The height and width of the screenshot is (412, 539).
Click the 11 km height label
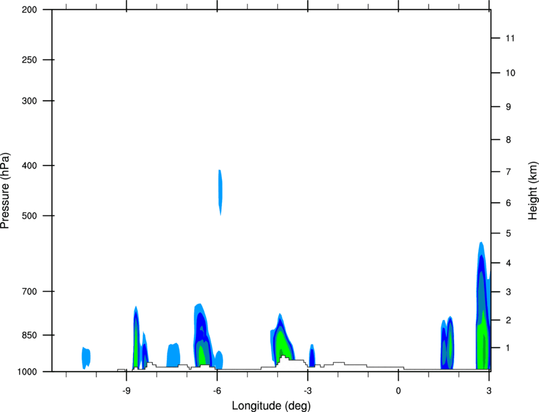pyautogui.click(x=510, y=38)
